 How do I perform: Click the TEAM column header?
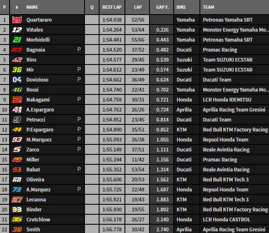(x=209, y=7)
